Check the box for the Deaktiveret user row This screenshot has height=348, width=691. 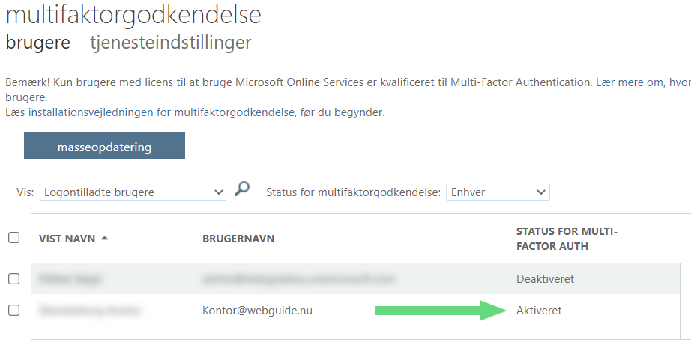click(x=14, y=279)
